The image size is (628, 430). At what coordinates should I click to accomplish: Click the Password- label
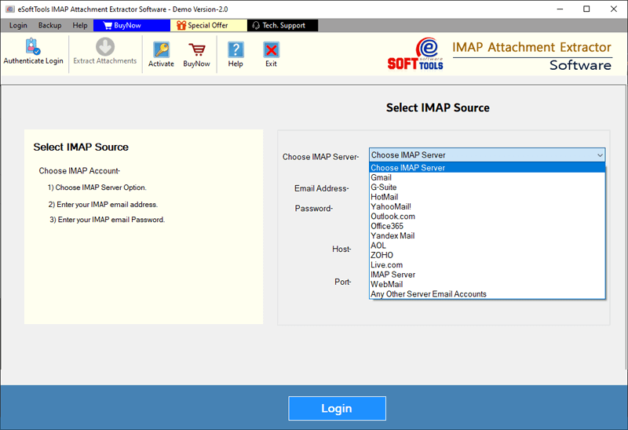point(313,209)
